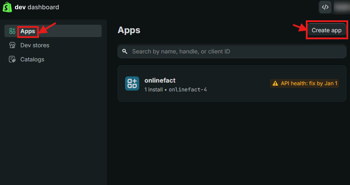Click the Create app button
350x185 pixels.
327,30
